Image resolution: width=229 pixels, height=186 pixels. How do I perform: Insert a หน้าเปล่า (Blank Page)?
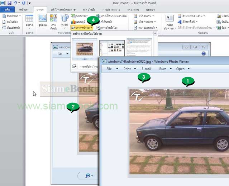10,22
